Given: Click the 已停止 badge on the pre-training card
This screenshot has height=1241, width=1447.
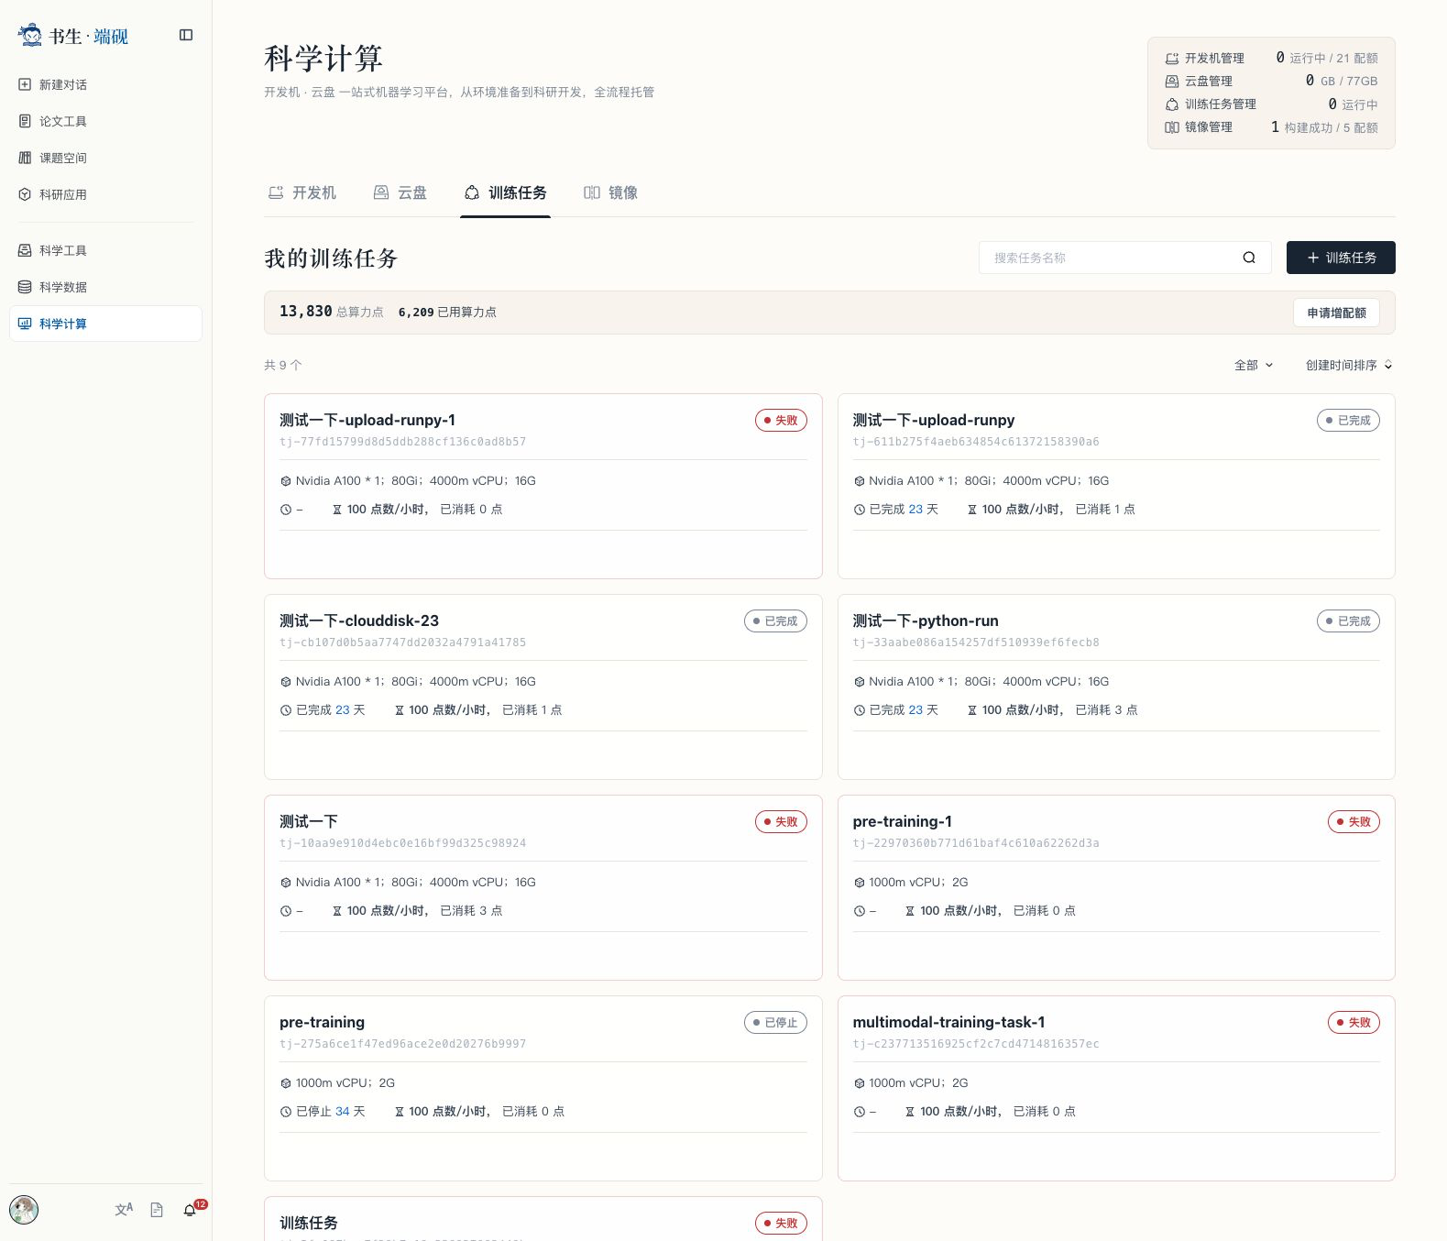Looking at the screenshot, I should point(775,1023).
